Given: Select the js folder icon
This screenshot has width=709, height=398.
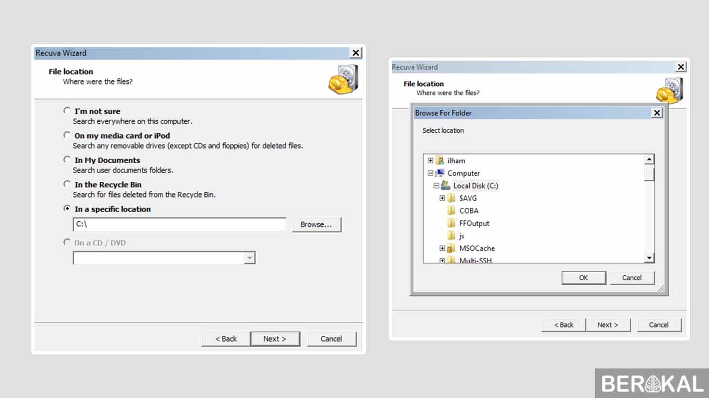Looking at the screenshot, I should pos(452,235).
